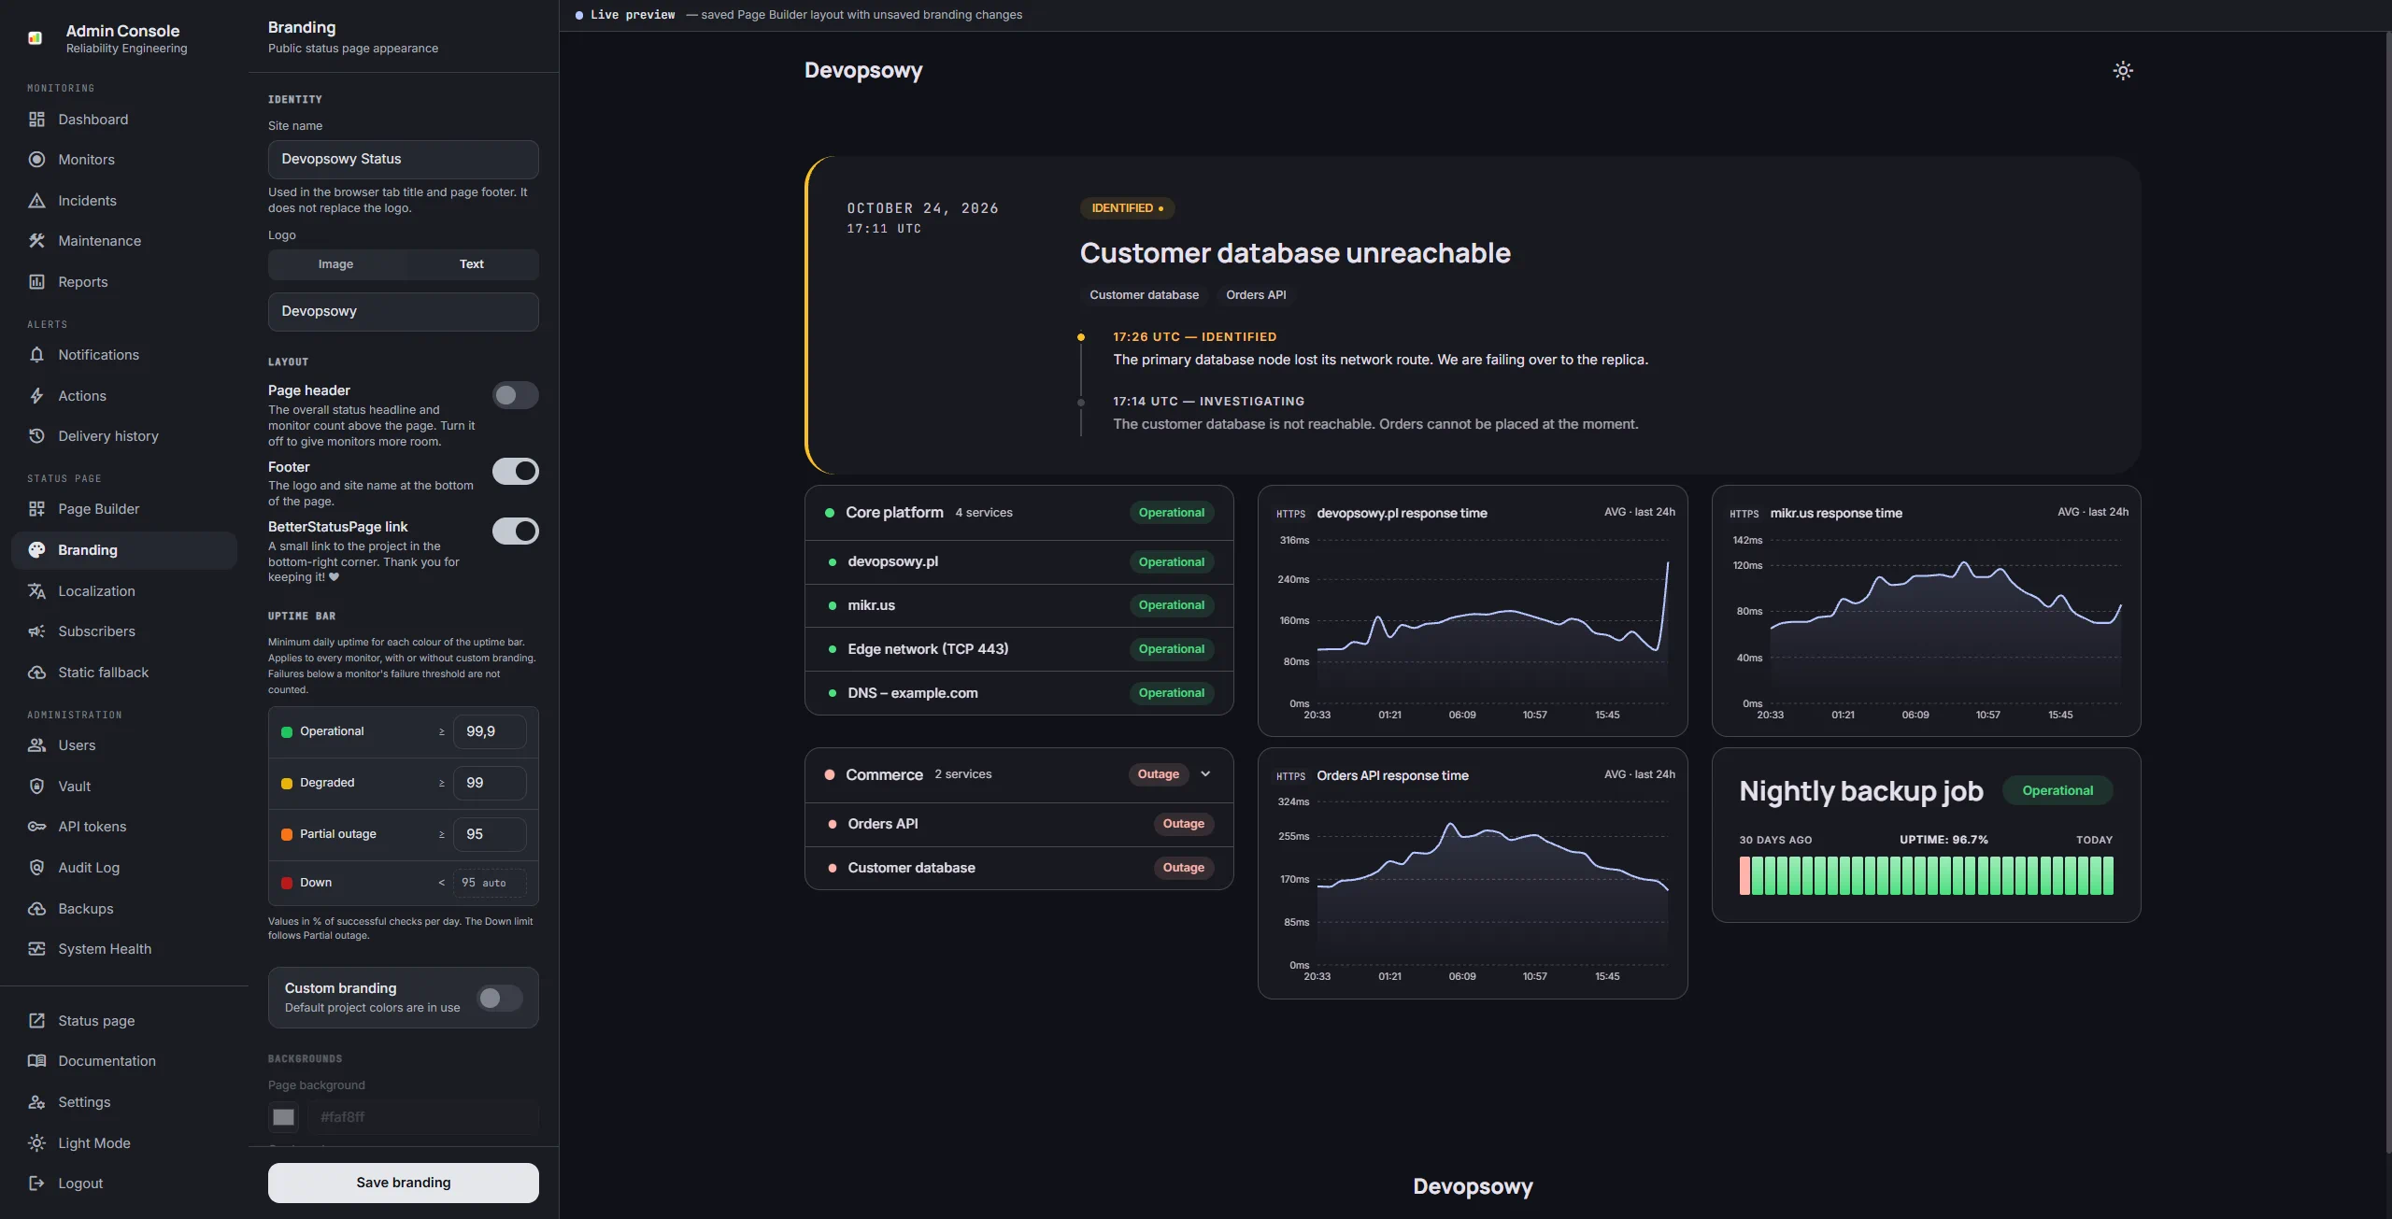Click the API tokens key icon
This screenshot has width=2392, height=1219.
point(36,827)
